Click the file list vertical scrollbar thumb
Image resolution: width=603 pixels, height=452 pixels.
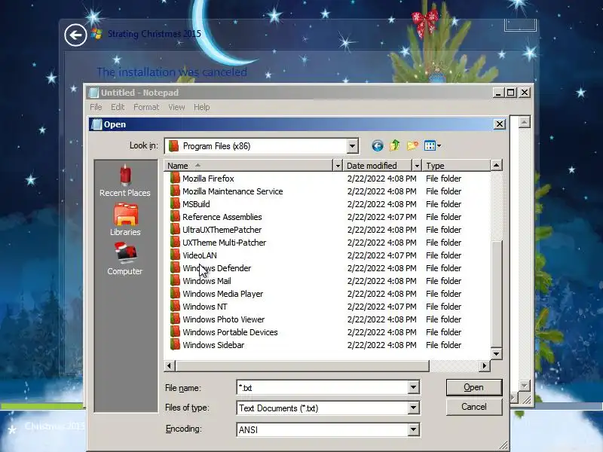coord(497,294)
